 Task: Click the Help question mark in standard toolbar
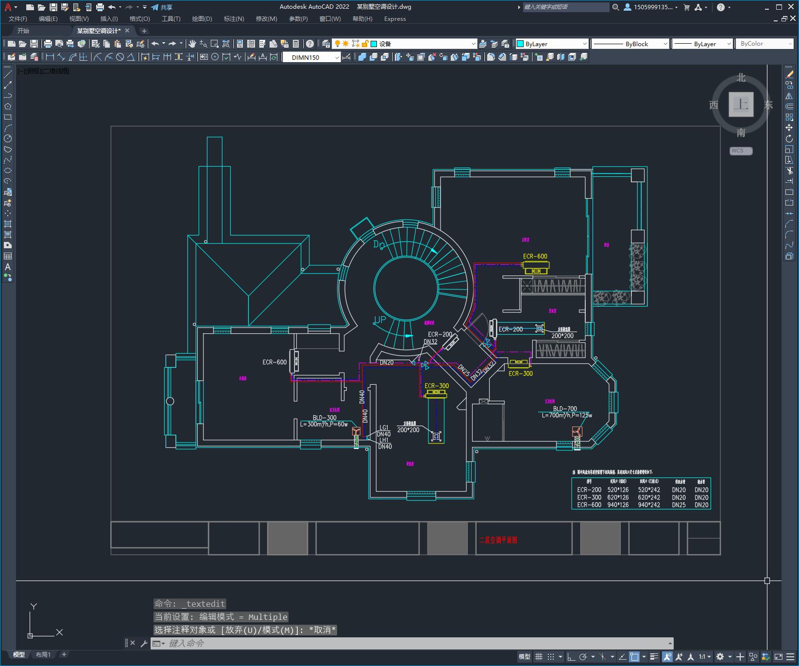click(310, 44)
